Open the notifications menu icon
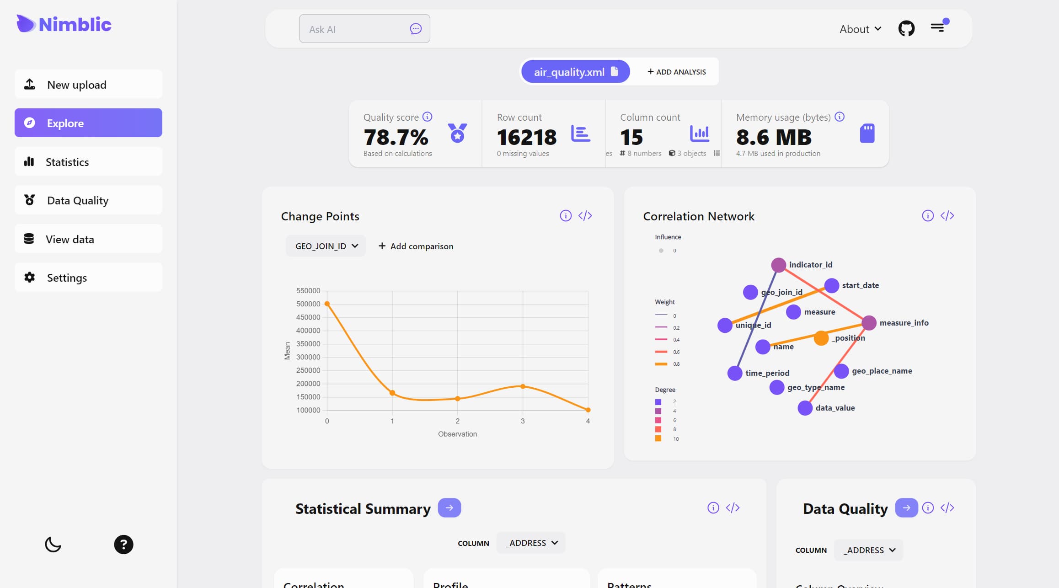The image size is (1059, 588). tap(938, 27)
